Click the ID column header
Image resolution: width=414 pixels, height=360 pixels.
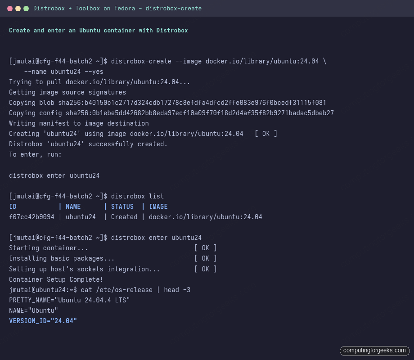coord(13,207)
